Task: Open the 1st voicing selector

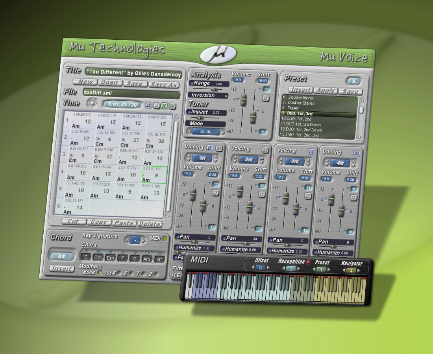Action: tap(202, 158)
